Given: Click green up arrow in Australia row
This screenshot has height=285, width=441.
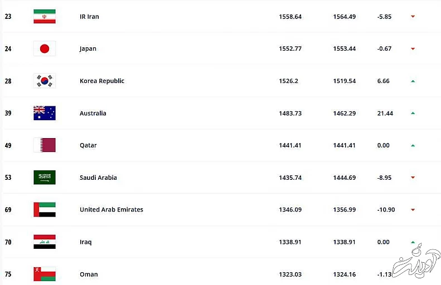Looking at the screenshot, I should tap(413, 114).
